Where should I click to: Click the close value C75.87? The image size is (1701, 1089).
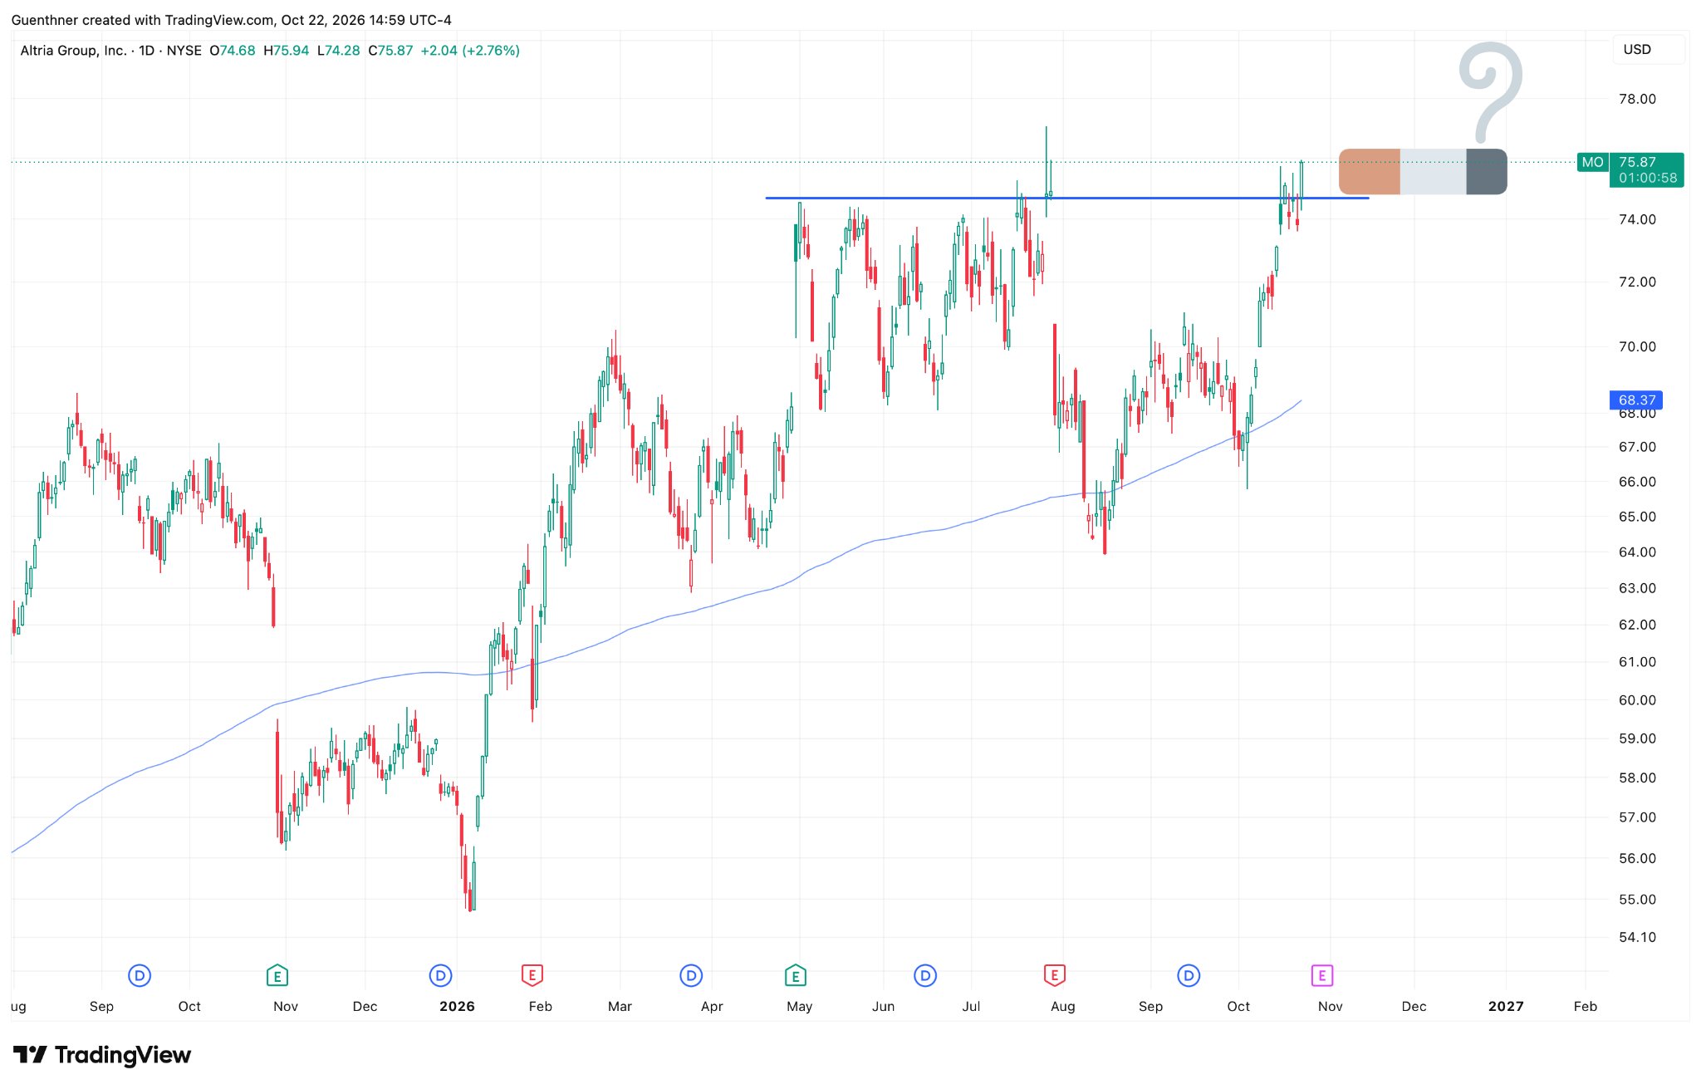390,51
